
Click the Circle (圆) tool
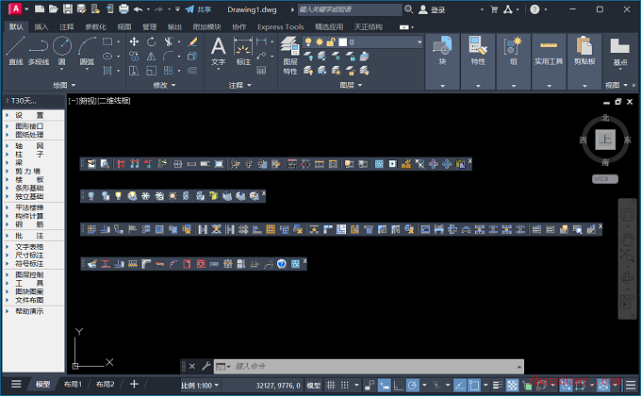[x=62, y=50]
